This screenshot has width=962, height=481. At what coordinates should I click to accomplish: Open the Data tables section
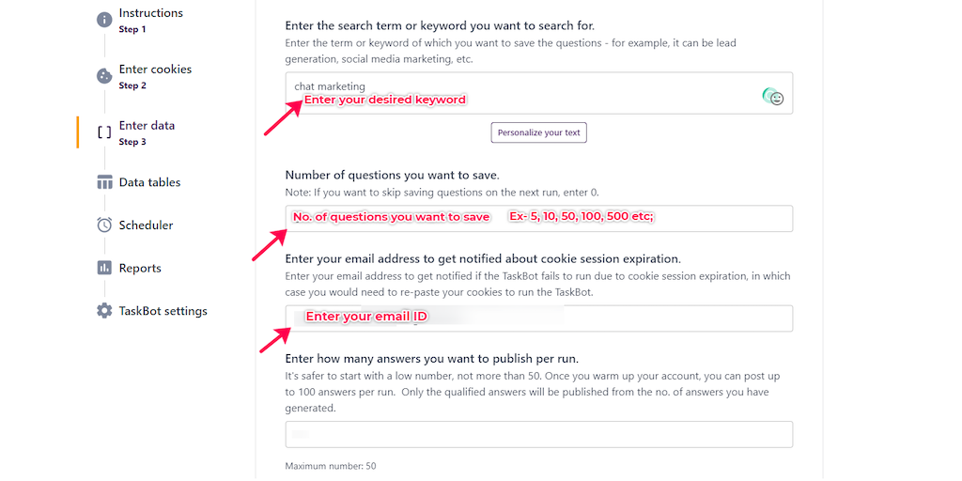pyautogui.click(x=149, y=182)
